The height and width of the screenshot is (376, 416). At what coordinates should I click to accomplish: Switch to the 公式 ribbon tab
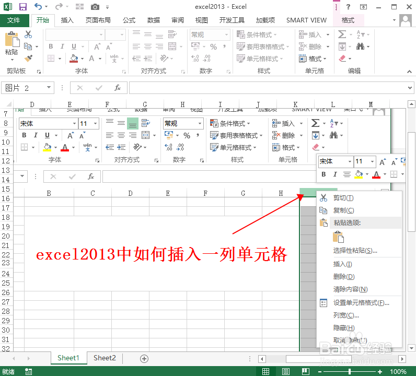(x=129, y=20)
